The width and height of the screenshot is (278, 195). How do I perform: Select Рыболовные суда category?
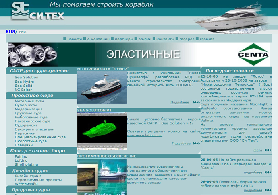31,117
